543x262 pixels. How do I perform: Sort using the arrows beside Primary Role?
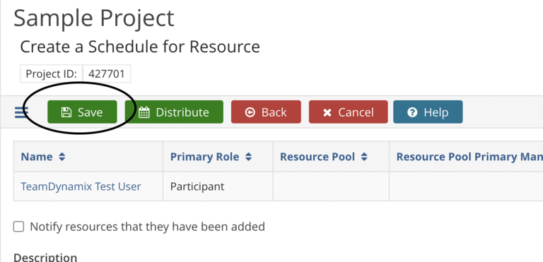(248, 157)
